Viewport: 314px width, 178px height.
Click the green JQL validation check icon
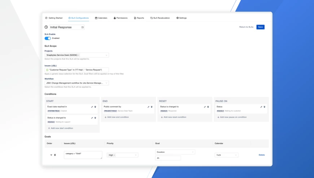(47, 70)
